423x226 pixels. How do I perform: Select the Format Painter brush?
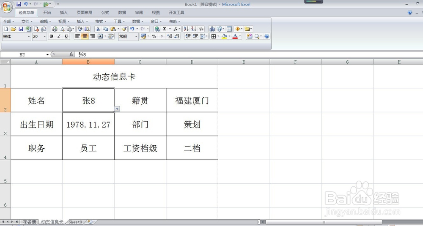pyautogui.click(x=124, y=29)
